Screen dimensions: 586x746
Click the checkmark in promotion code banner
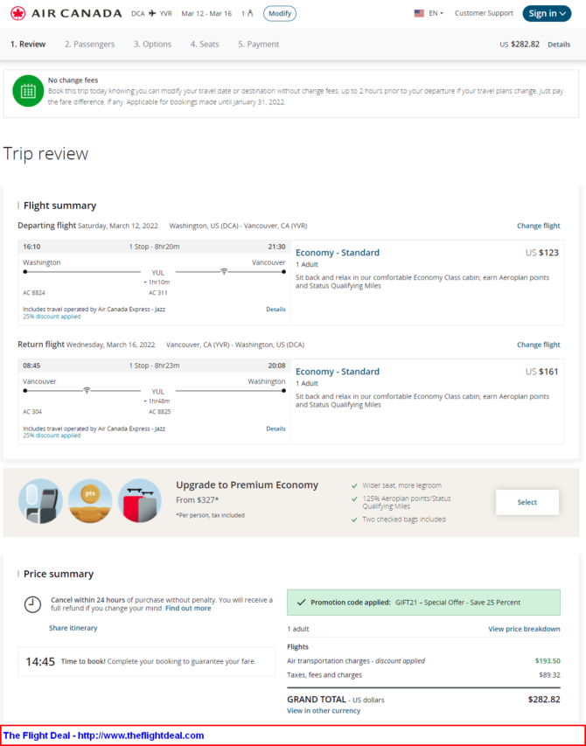point(301,603)
